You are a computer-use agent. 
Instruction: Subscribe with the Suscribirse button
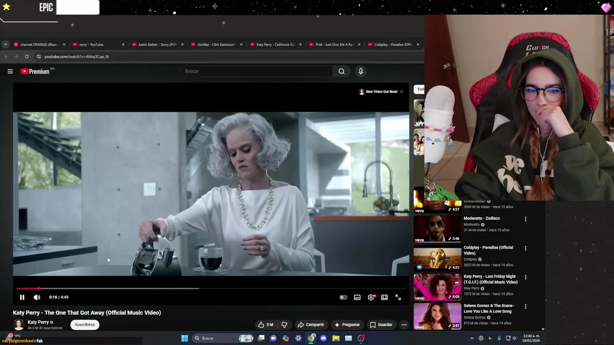[85, 325]
